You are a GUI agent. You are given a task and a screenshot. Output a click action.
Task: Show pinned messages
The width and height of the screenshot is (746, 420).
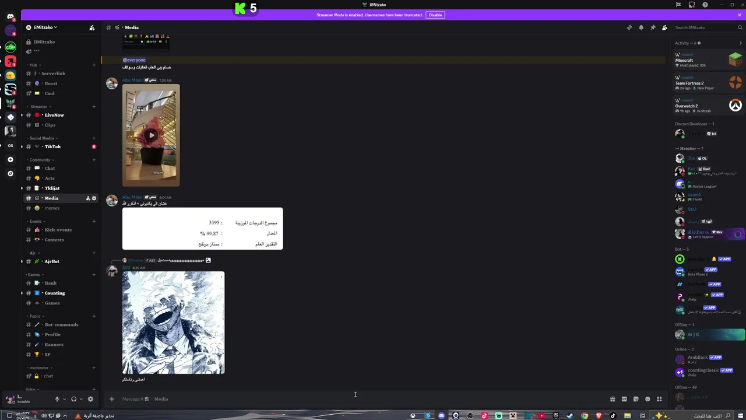tap(653, 27)
